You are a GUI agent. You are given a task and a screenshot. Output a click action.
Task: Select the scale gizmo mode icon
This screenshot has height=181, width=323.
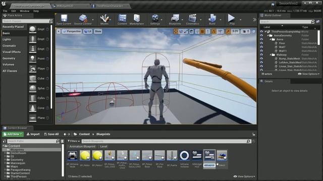[x=186, y=31]
